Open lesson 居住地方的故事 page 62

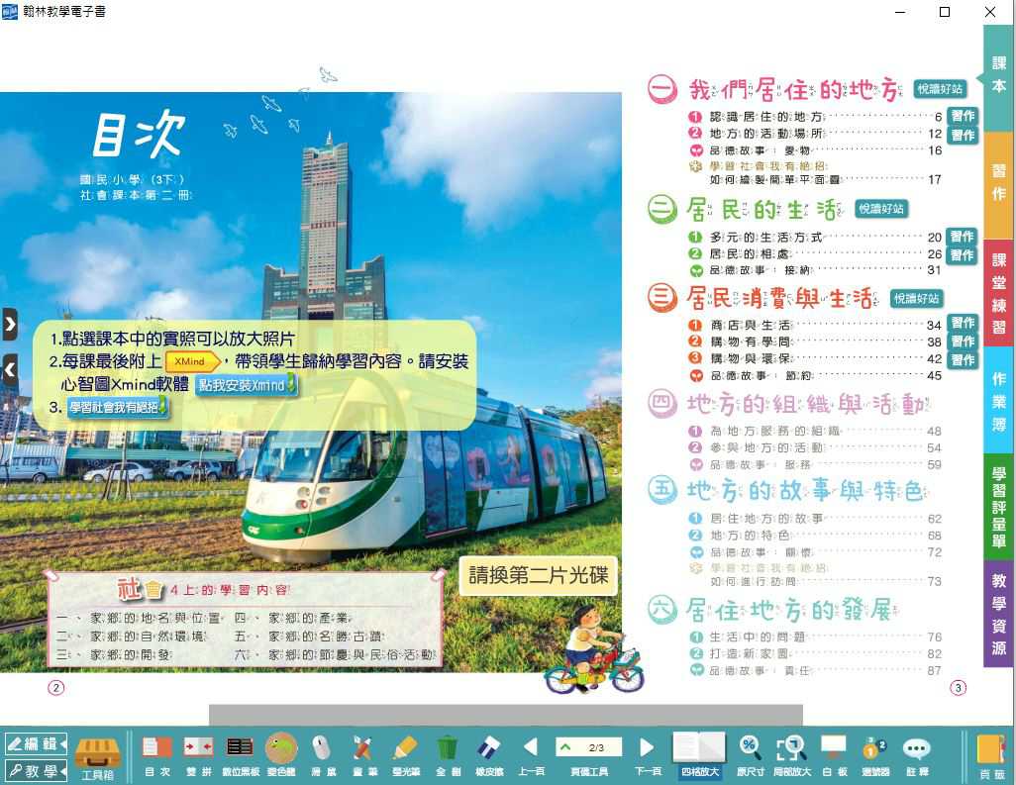815,519
